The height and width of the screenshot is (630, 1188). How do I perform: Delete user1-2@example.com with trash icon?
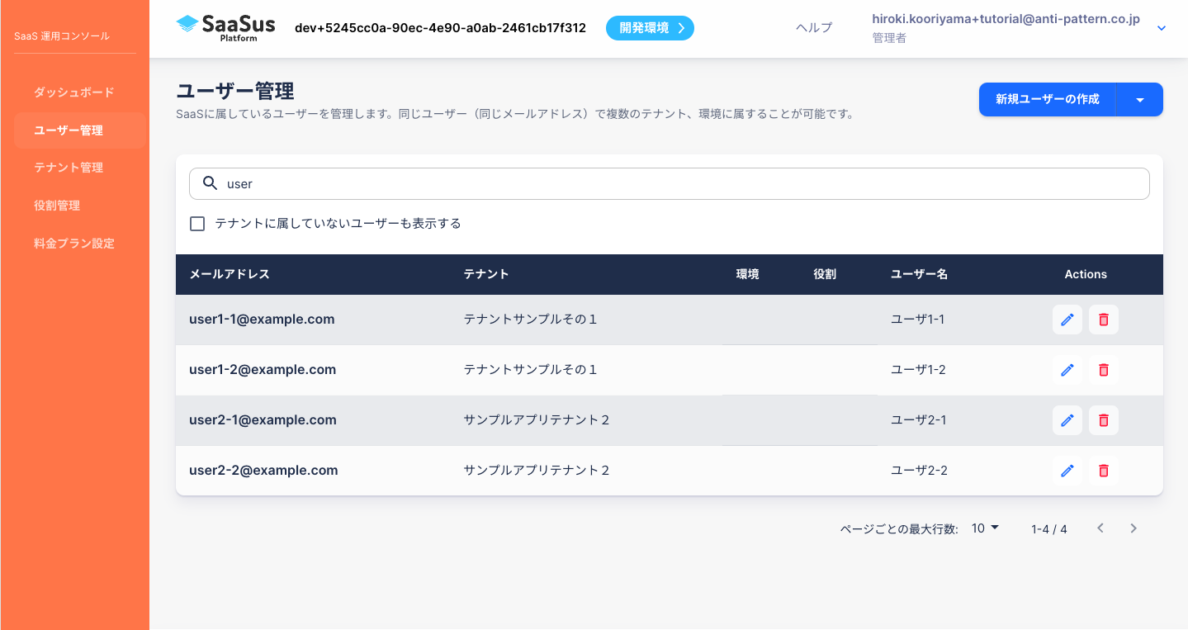click(x=1104, y=370)
